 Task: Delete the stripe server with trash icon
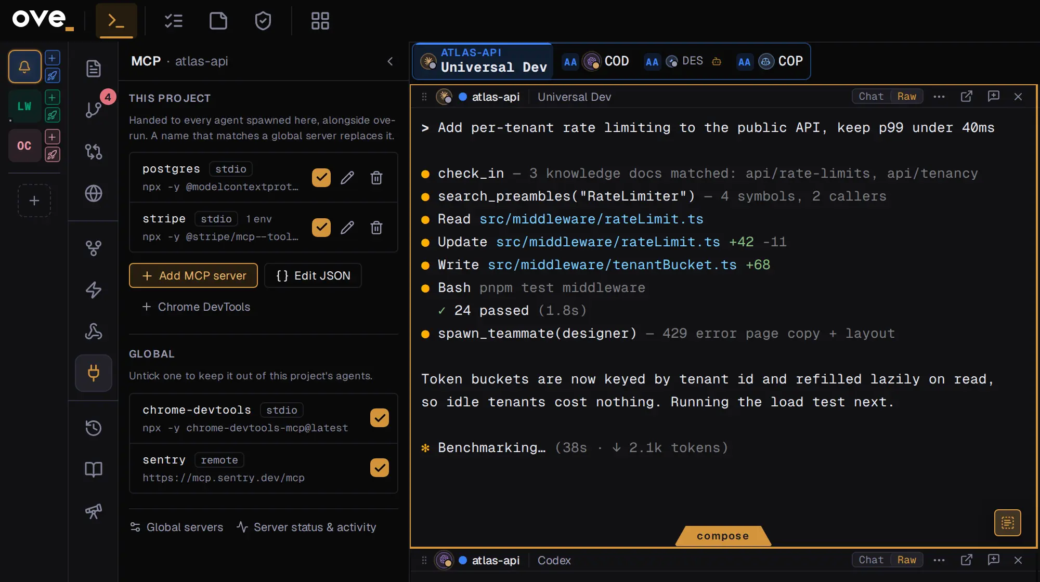[376, 228]
